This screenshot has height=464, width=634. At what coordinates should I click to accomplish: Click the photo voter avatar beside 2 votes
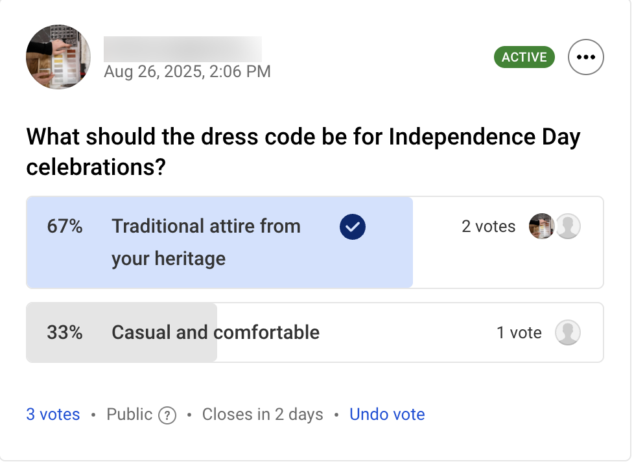coord(541,227)
